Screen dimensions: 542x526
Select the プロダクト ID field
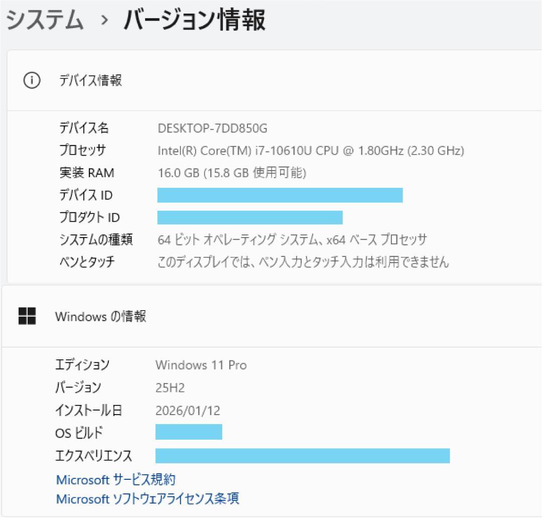(249, 217)
